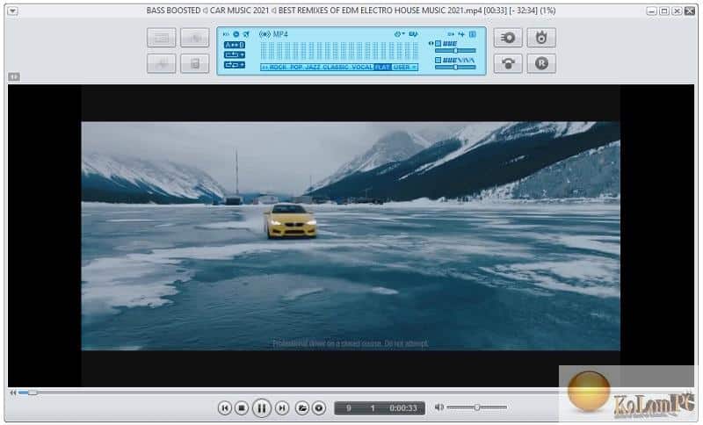Stop playback with the square button
Screen dimensions: 703x425
242,408
